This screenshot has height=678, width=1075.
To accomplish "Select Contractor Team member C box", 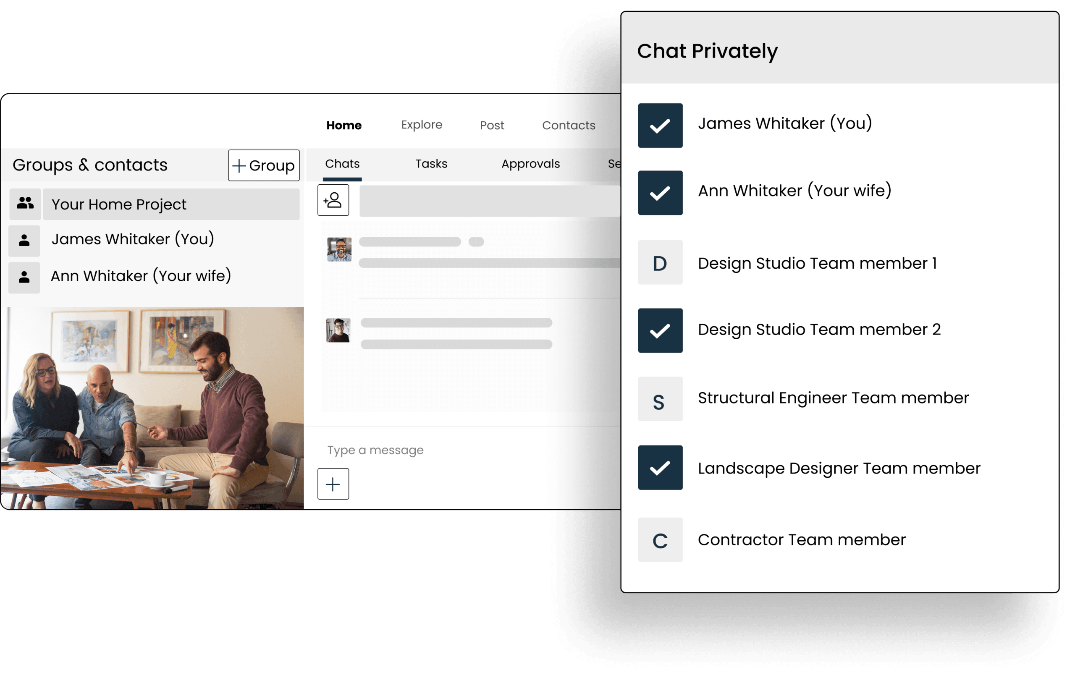I will (x=660, y=539).
